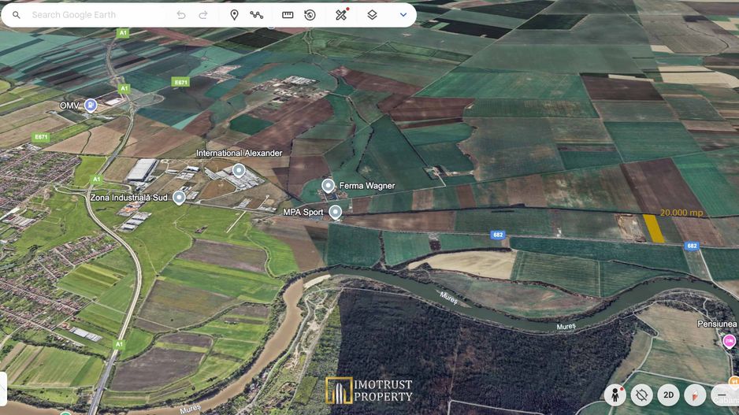The image size is (739, 415).
Task: Select the Draw path or polygon tool
Action: pos(257,15)
